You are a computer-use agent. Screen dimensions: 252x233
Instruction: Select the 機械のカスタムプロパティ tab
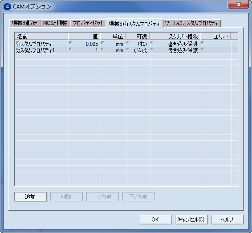(134, 24)
